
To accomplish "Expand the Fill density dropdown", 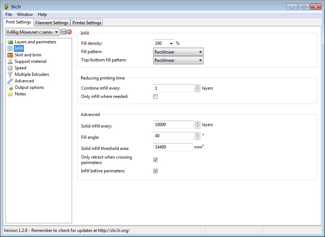I will 171,43.
